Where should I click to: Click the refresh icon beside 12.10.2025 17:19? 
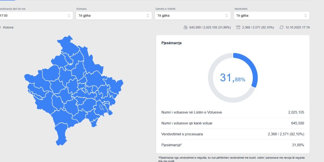tap(281, 27)
